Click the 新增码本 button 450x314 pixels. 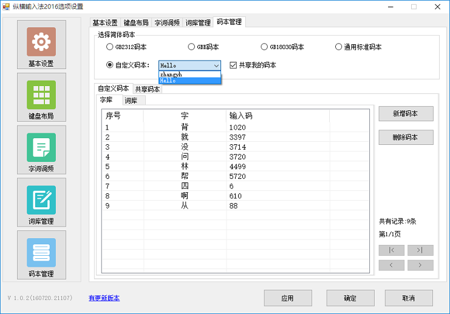click(405, 113)
